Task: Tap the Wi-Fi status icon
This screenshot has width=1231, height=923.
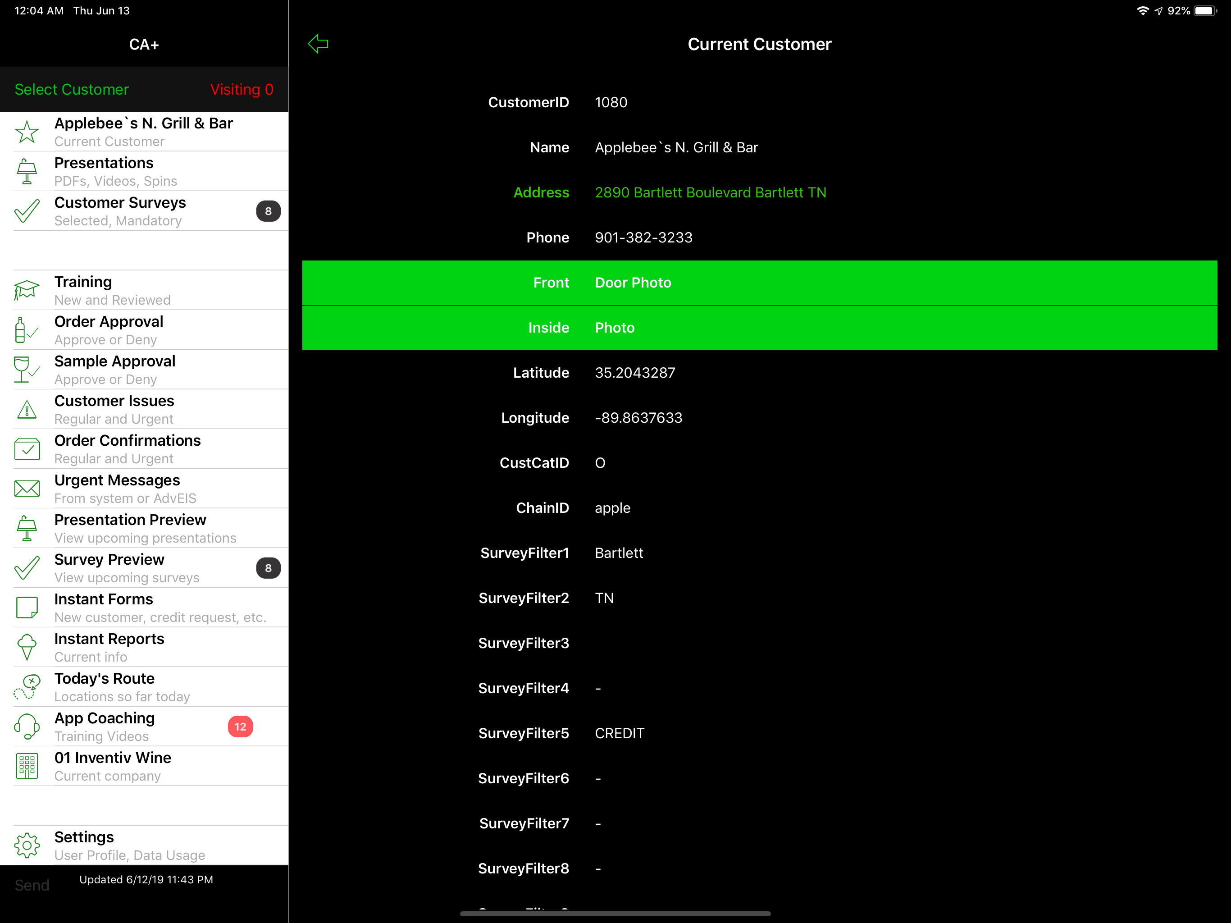Action: point(1143,10)
